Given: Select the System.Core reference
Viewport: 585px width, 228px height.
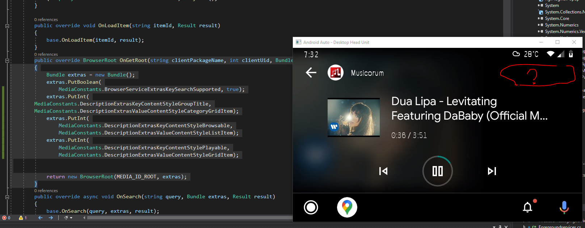Looking at the screenshot, I should [557, 18].
